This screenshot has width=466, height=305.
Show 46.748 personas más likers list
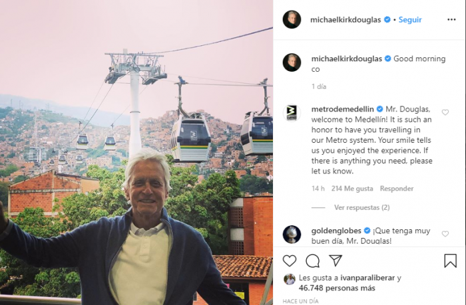click(x=337, y=288)
